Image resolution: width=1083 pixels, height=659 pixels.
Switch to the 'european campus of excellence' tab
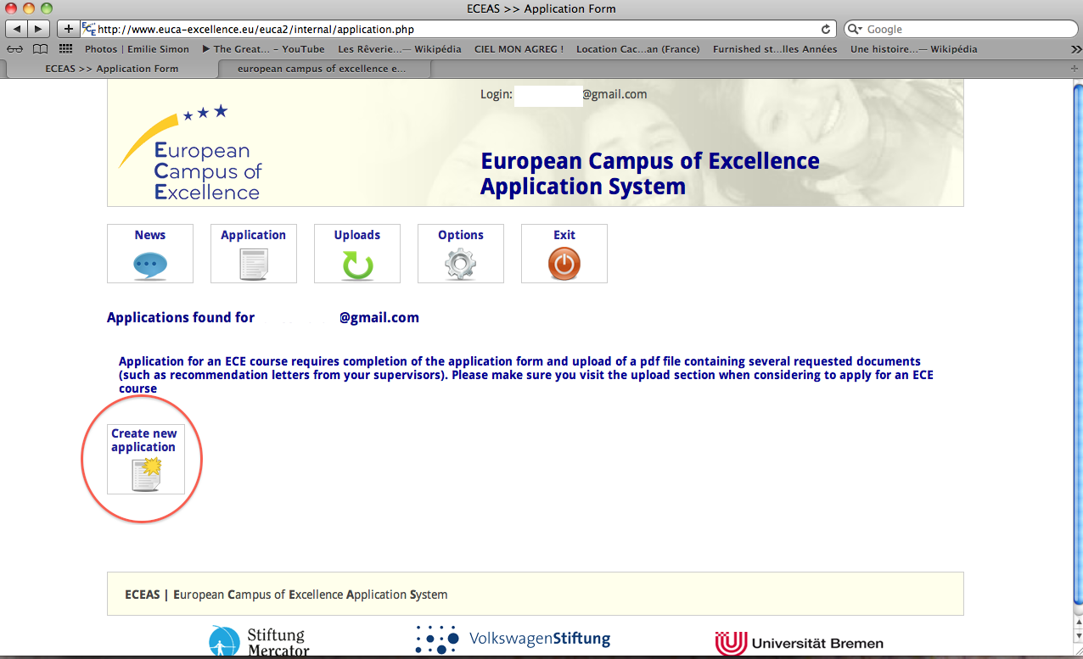point(322,69)
